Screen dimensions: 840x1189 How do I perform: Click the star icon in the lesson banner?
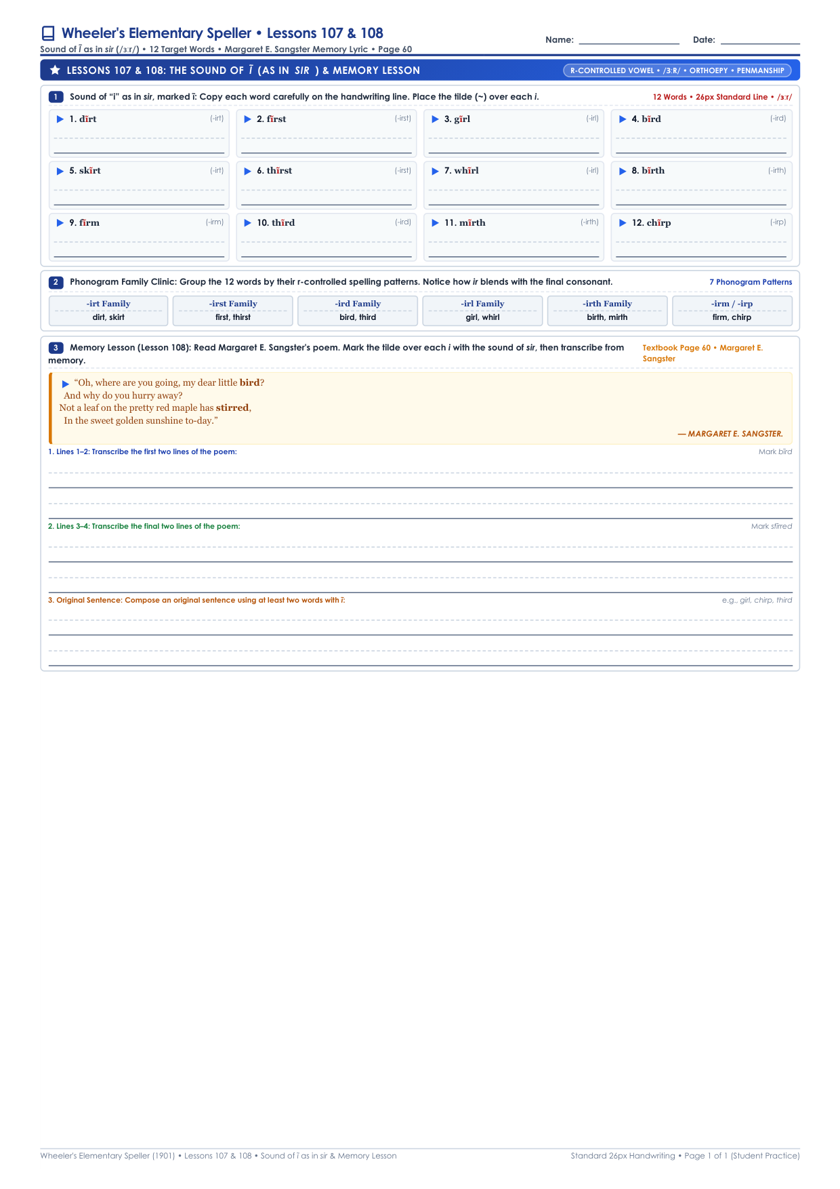tap(56, 70)
